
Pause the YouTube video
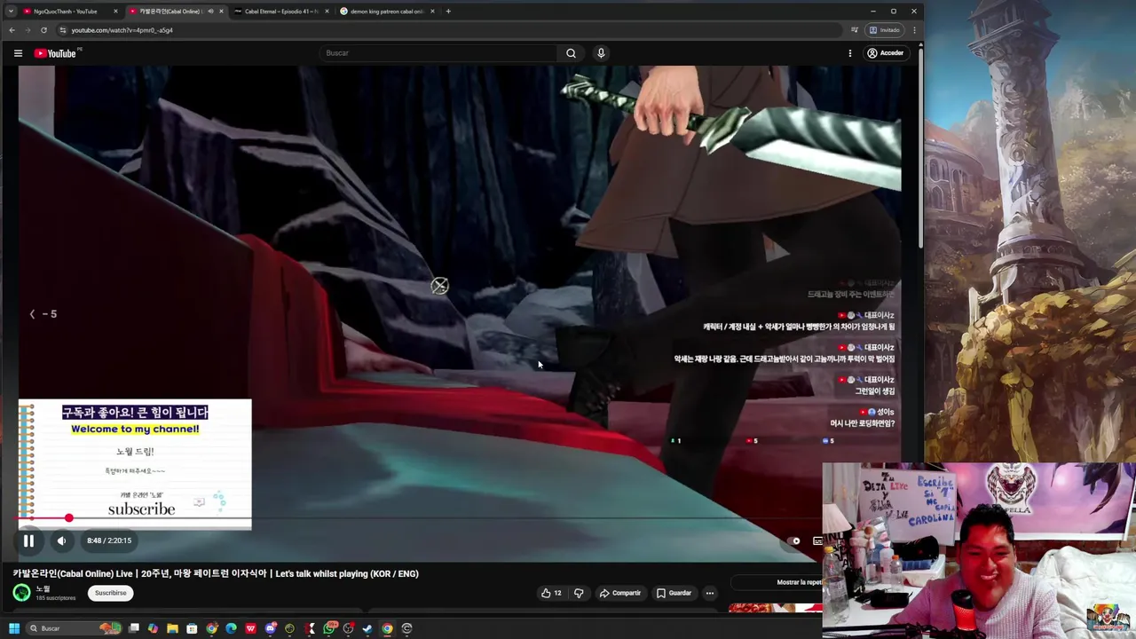pos(28,540)
